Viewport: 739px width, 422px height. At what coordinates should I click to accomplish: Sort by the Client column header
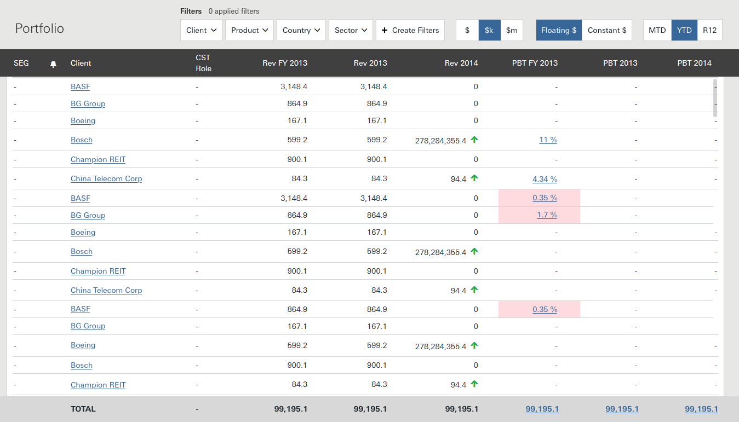point(81,63)
